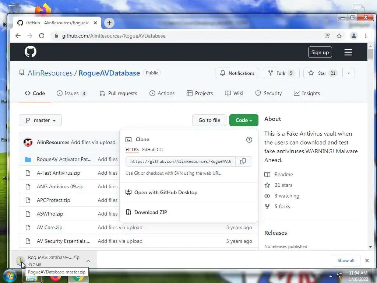Click the page vertical scrollbar thumb
Viewport: 377px width, 283px height.
click(370, 53)
